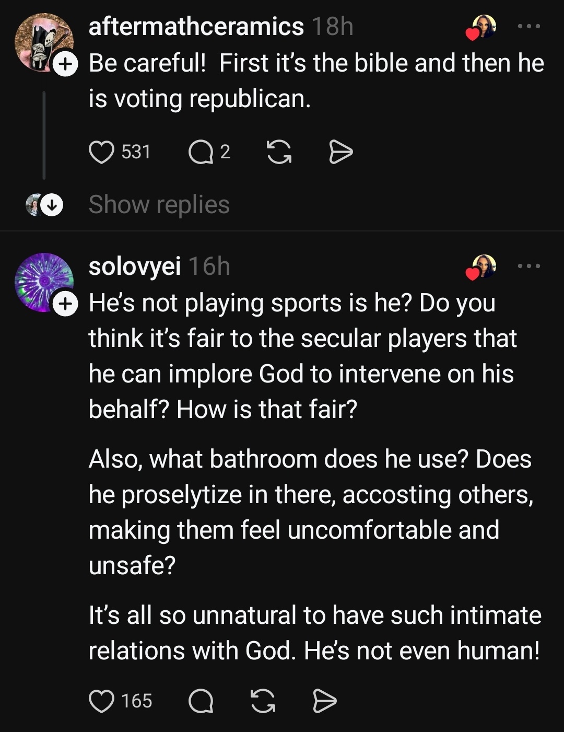Open more options for aftermathceramics comment
Image resolution: width=564 pixels, height=732 pixels.
pyautogui.click(x=529, y=26)
